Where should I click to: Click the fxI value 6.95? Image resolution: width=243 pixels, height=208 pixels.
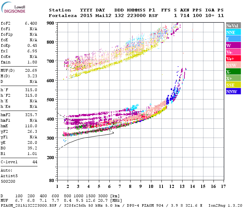pyautogui.click(x=32, y=51)
